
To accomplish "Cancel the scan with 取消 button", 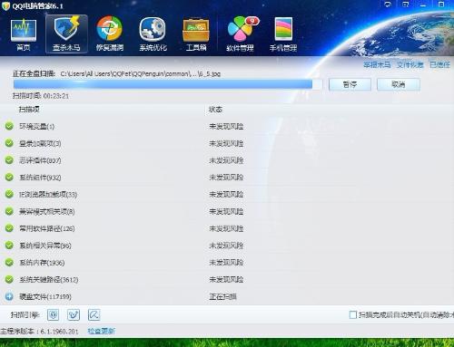I will pyautogui.click(x=399, y=84).
